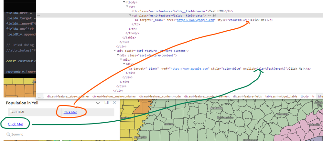Click the Memphis label on map
This screenshot has height=141, width=323.
point(140,137)
